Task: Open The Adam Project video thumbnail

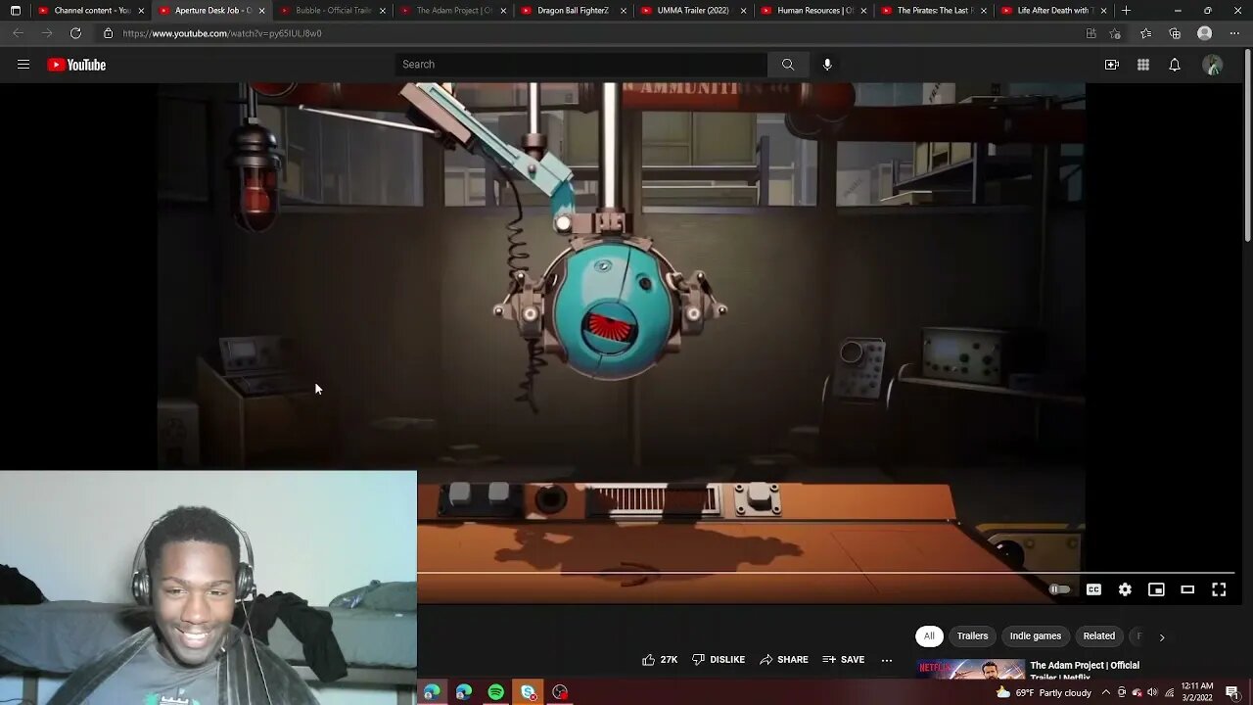Action: 970,670
